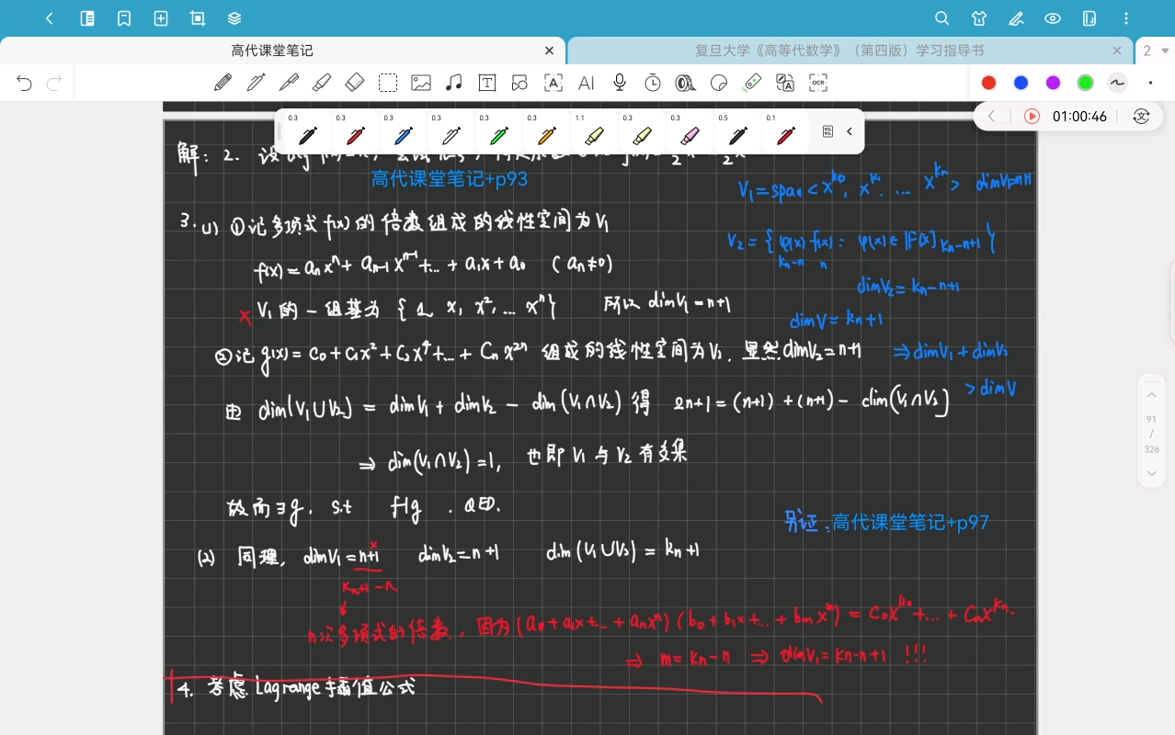Viewport: 1175px width, 735px height.
Task: Select the text box tool
Action: tap(487, 83)
